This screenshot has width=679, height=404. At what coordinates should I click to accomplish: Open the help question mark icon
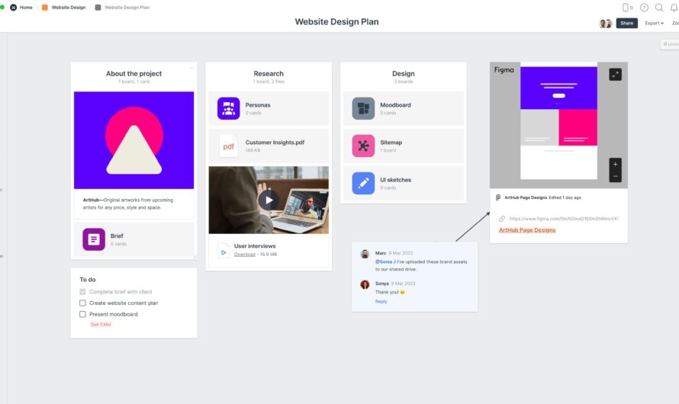(x=645, y=8)
